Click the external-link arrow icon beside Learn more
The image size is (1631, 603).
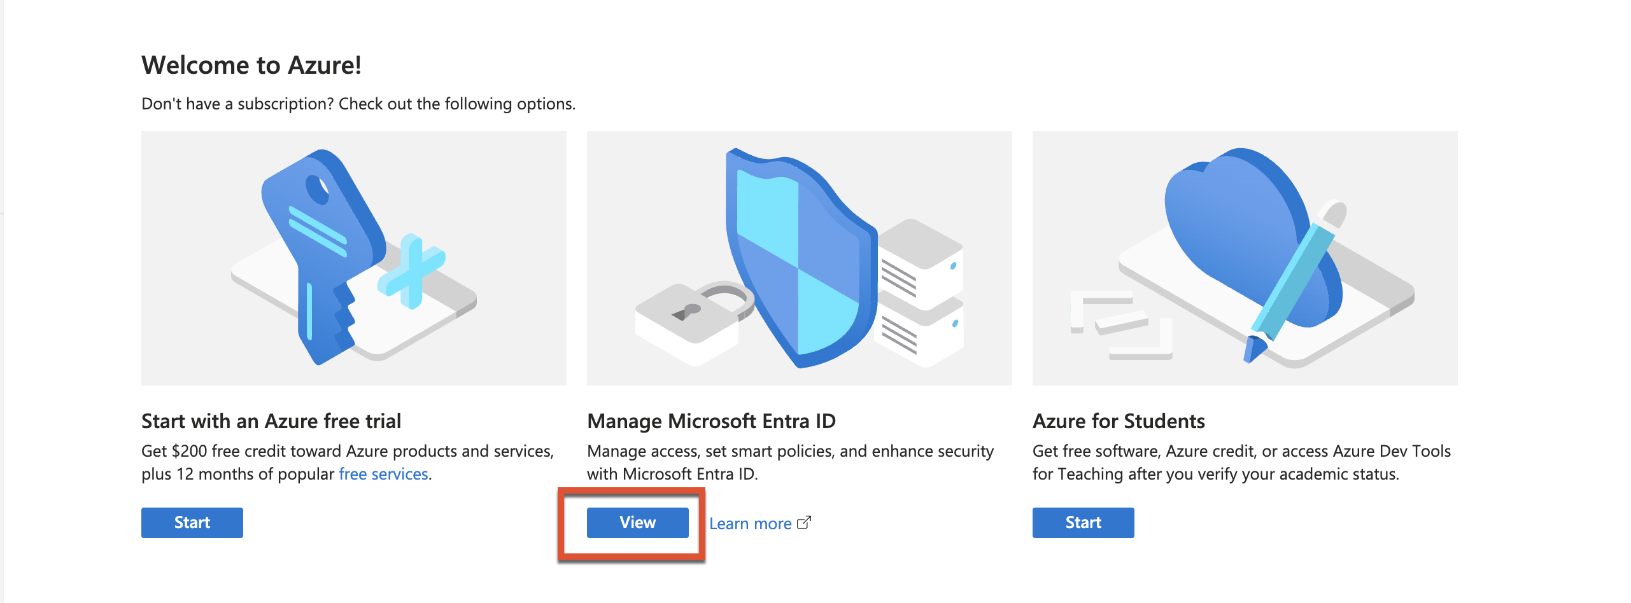pos(804,522)
